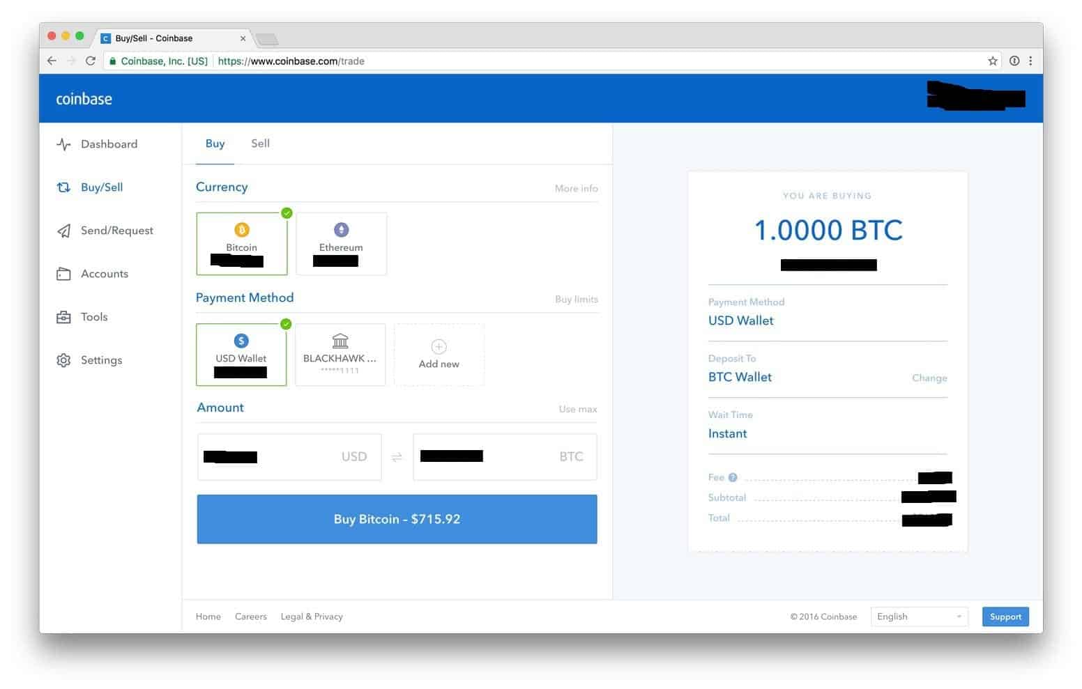Go back with the browser back arrow
Viewport: 1082px width, 689px height.
tap(52, 61)
